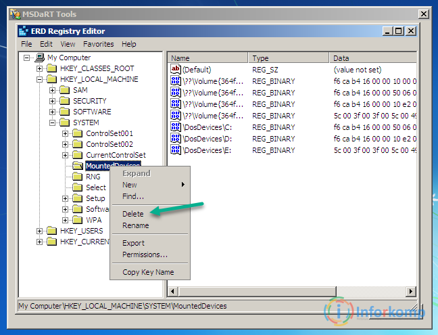Click the ERD Registry Editor title icon

point(24,31)
